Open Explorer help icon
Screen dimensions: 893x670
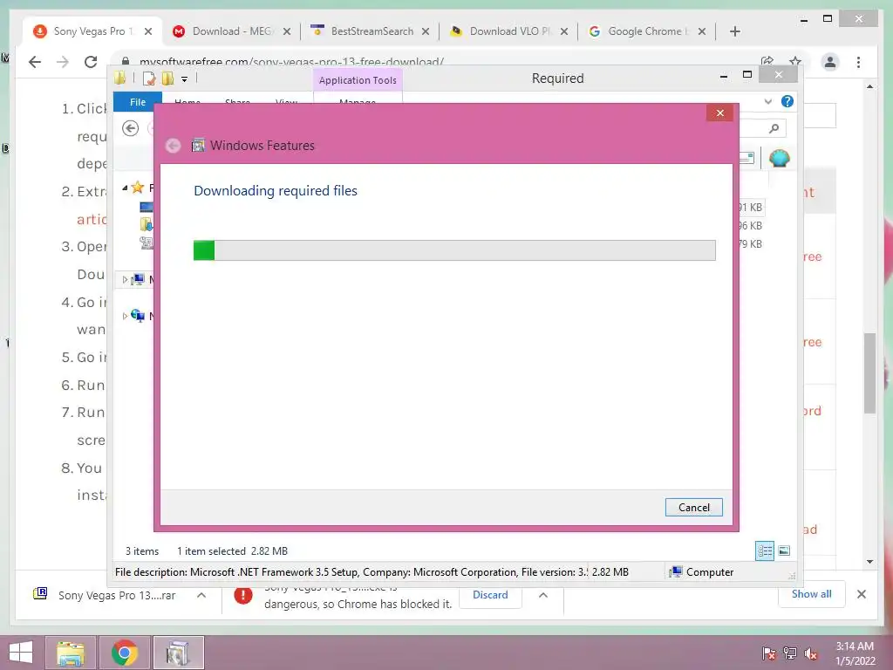point(787,101)
